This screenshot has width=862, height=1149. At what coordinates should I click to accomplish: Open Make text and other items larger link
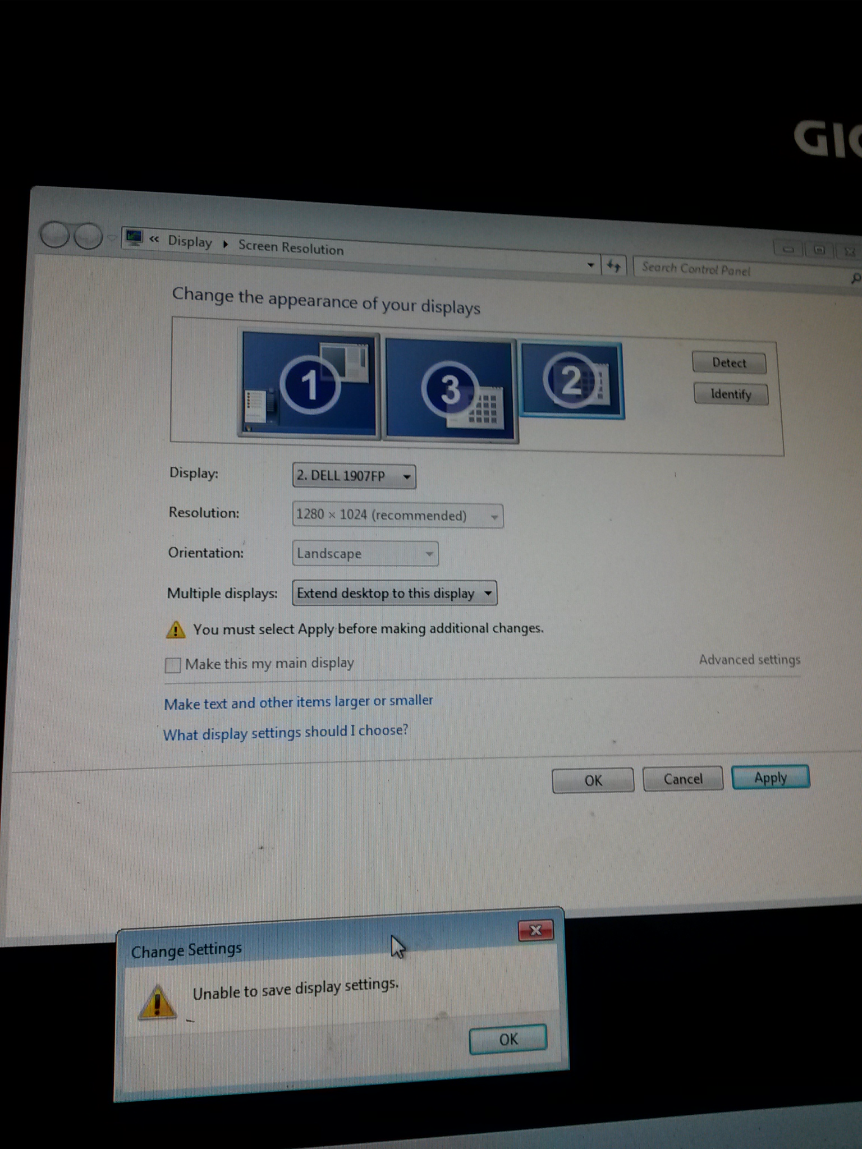coord(299,702)
